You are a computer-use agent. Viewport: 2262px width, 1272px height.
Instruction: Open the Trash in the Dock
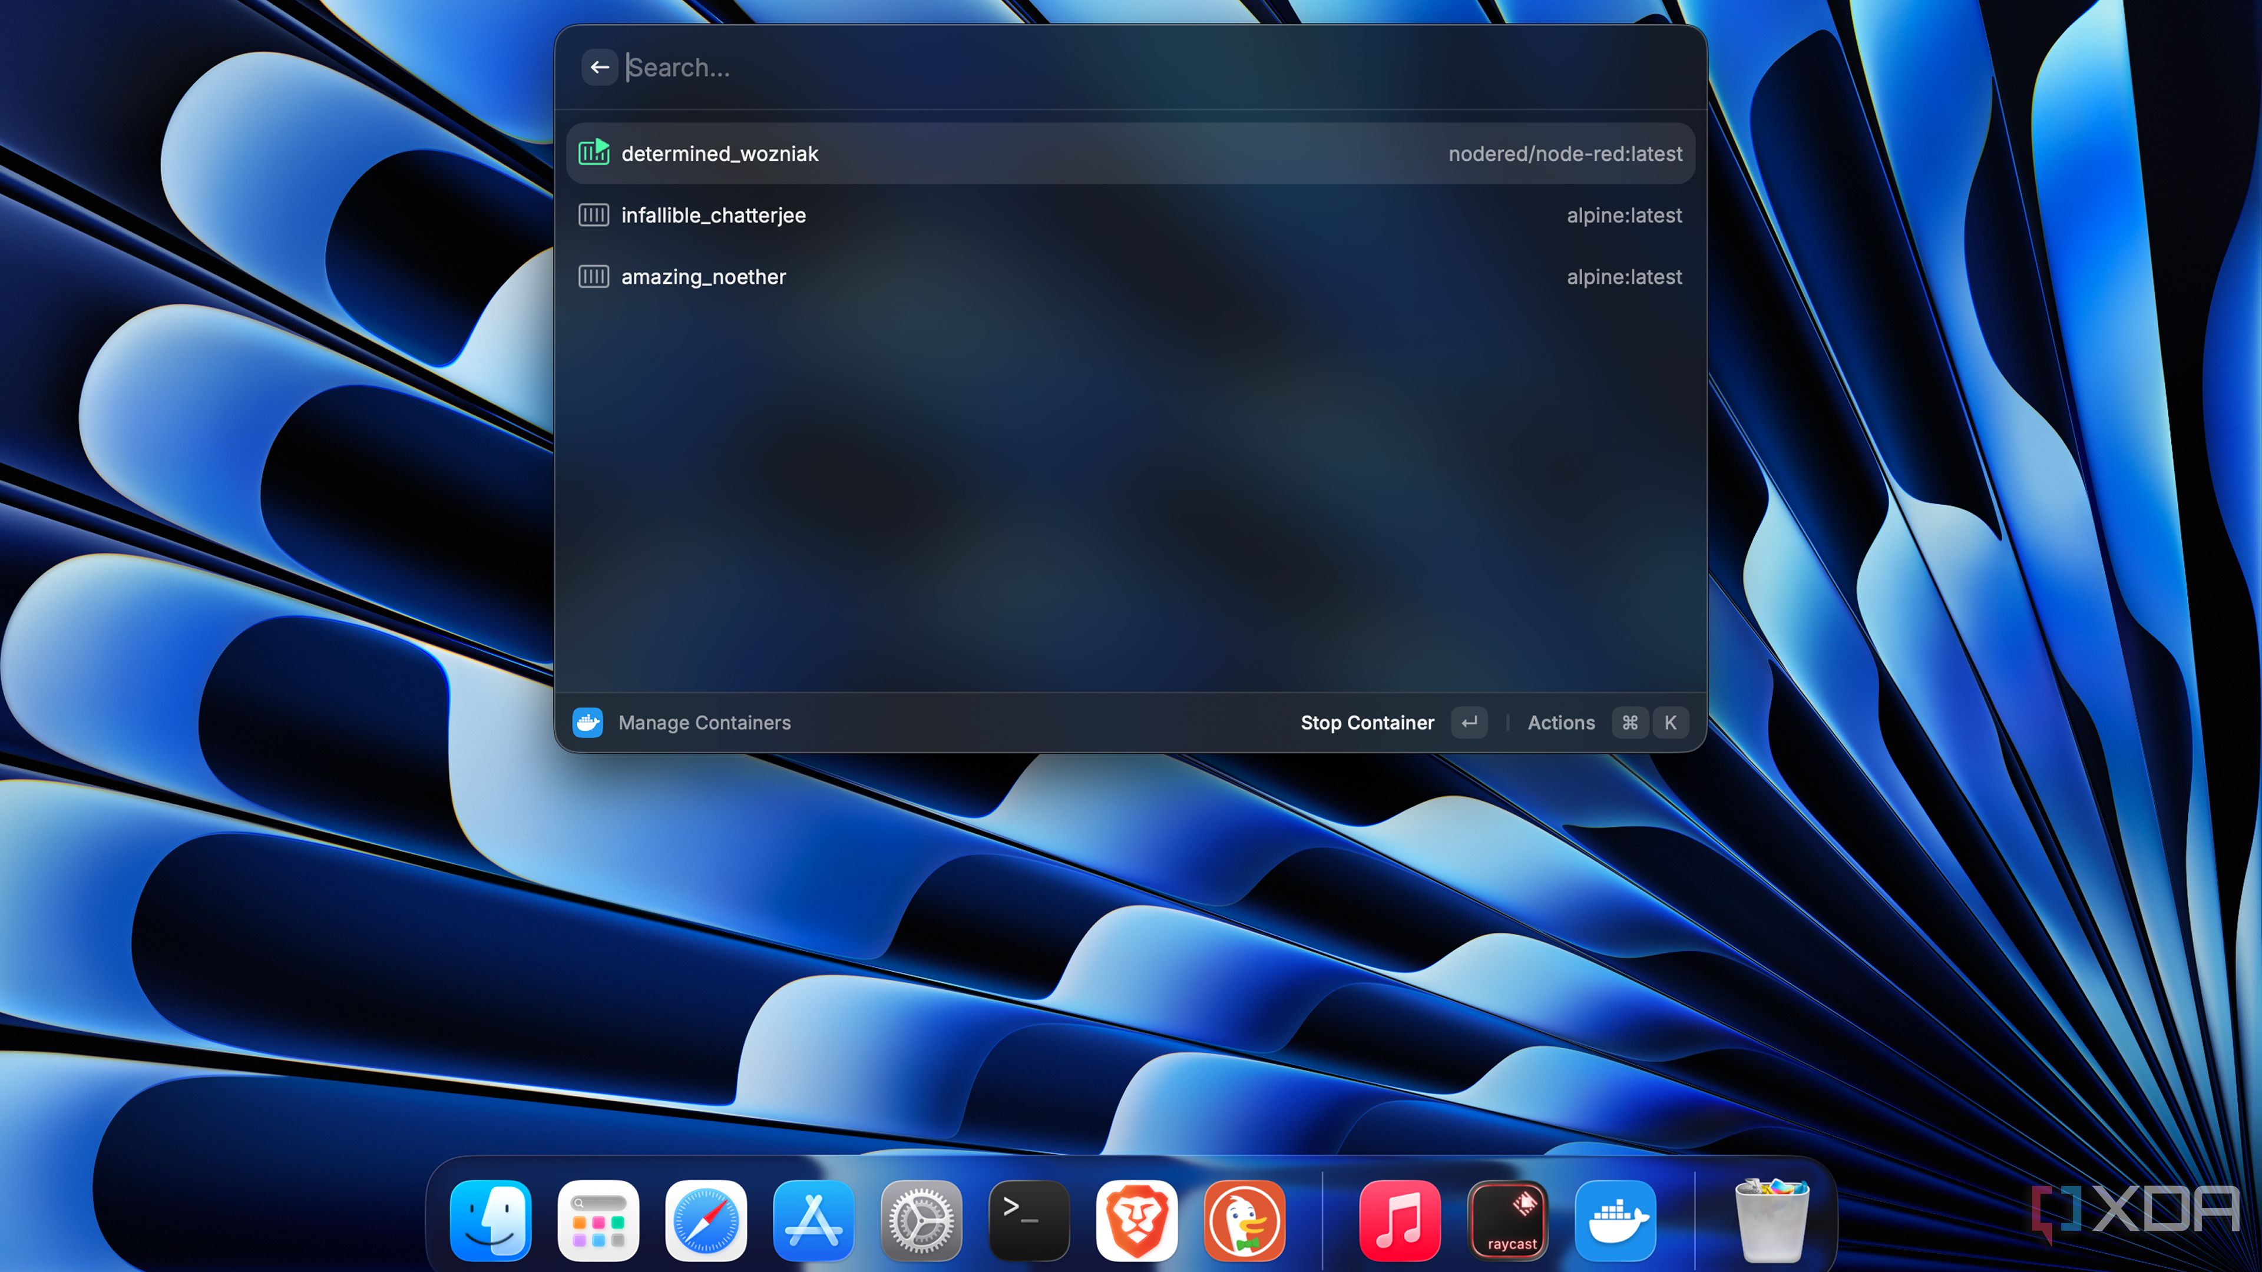1772,1220
